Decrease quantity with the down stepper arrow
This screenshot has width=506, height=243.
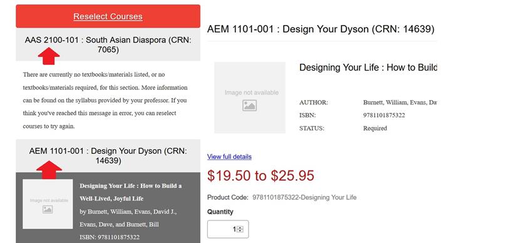tap(240, 231)
